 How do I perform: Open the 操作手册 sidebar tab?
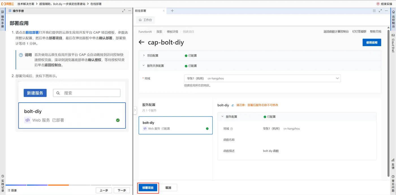click(x=3, y=19)
